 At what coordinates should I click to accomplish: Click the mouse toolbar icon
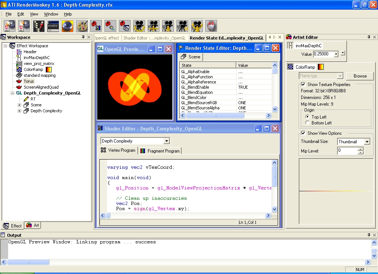(211, 26)
